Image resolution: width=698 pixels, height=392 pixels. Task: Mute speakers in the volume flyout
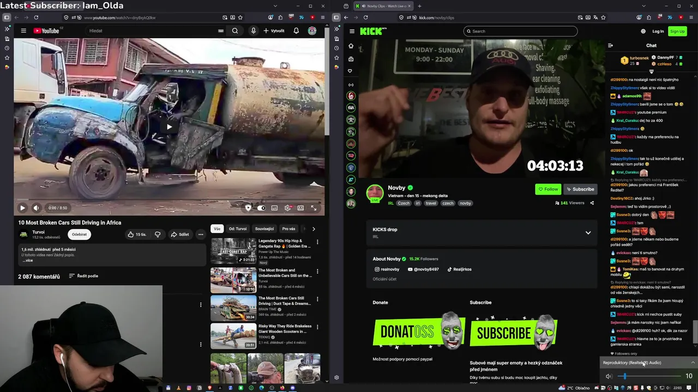tap(609, 376)
